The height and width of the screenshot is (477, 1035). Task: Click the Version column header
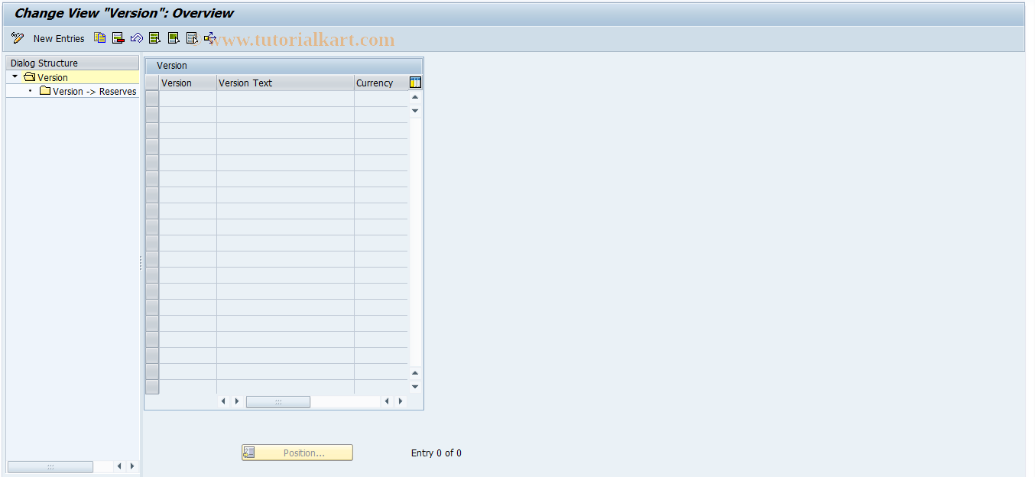tap(188, 83)
